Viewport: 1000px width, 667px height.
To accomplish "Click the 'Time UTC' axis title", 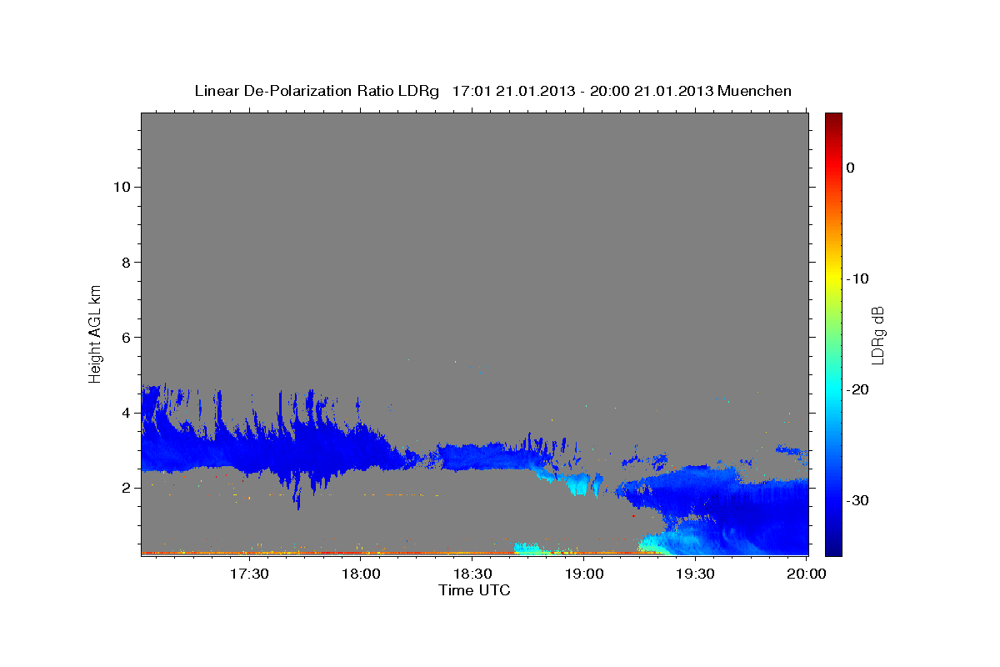I will pos(474,590).
